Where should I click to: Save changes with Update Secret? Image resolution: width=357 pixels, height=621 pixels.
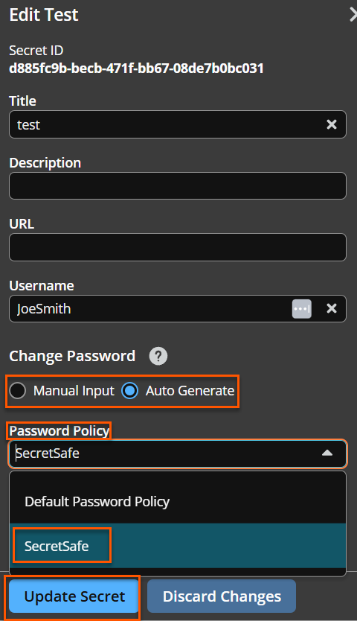(x=74, y=596)
